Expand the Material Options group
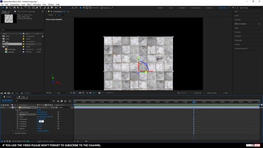The width and height of the screenshot is (263, 148). [x=13, y=133]
